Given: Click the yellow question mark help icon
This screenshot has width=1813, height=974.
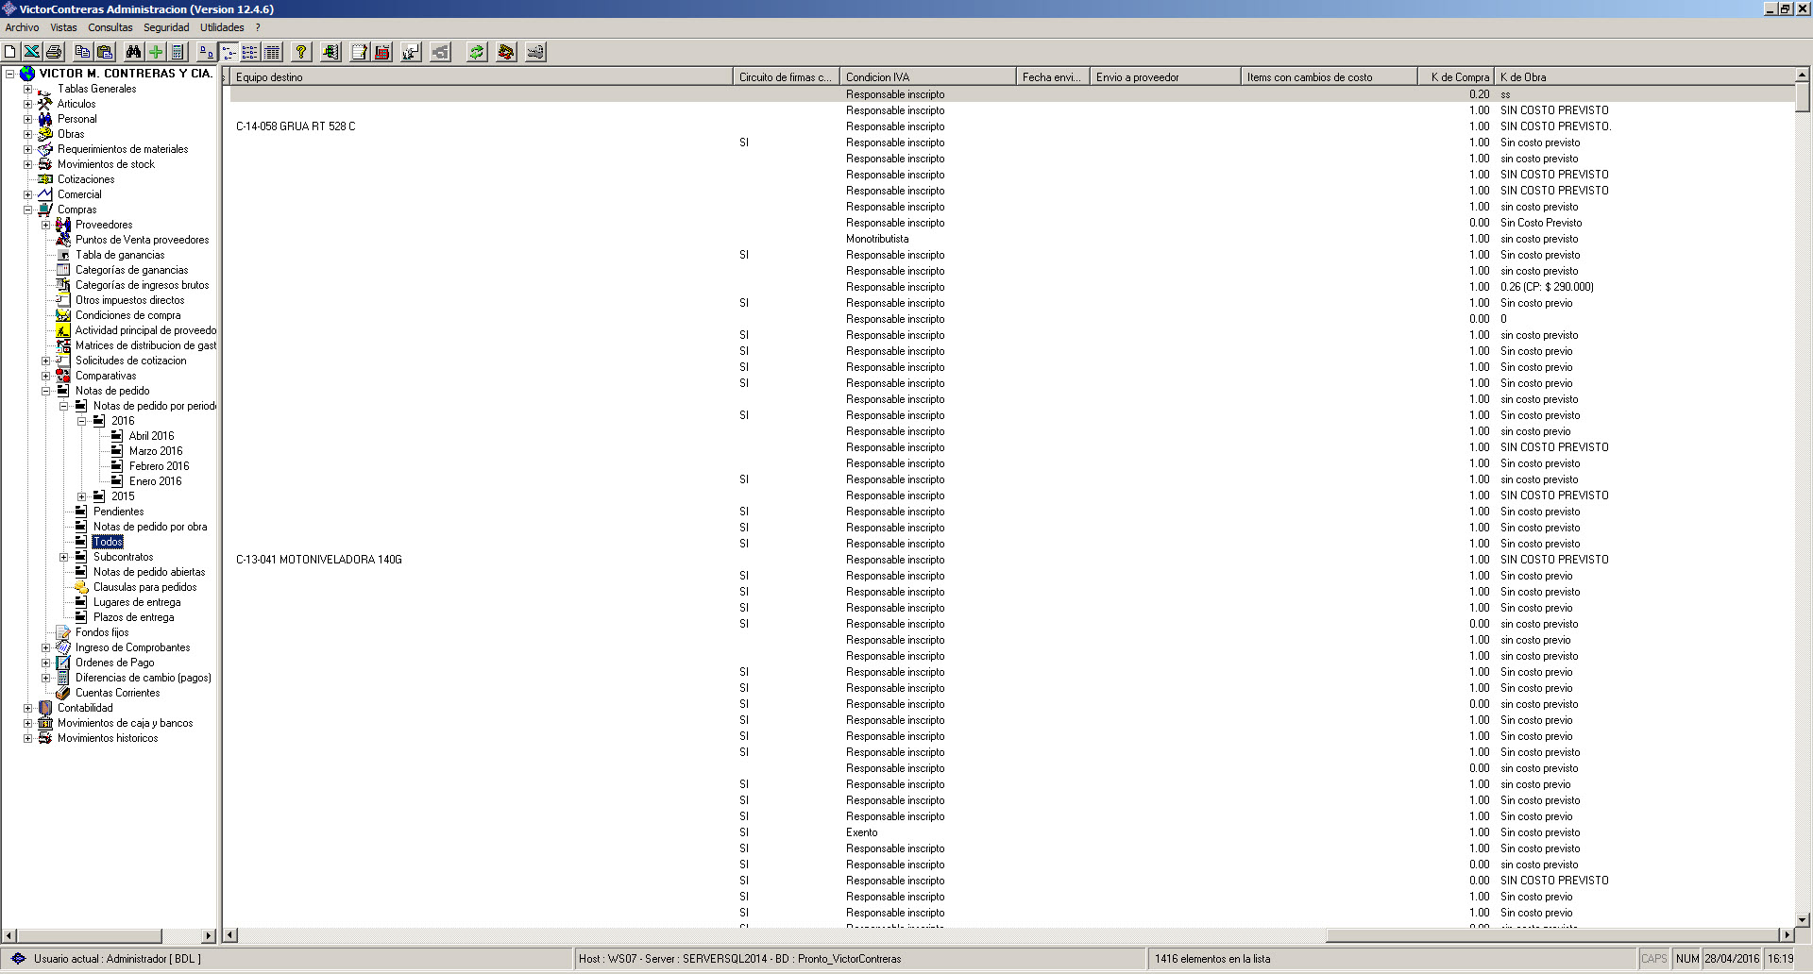Looking at the screenshot, I should click(301, 52).
